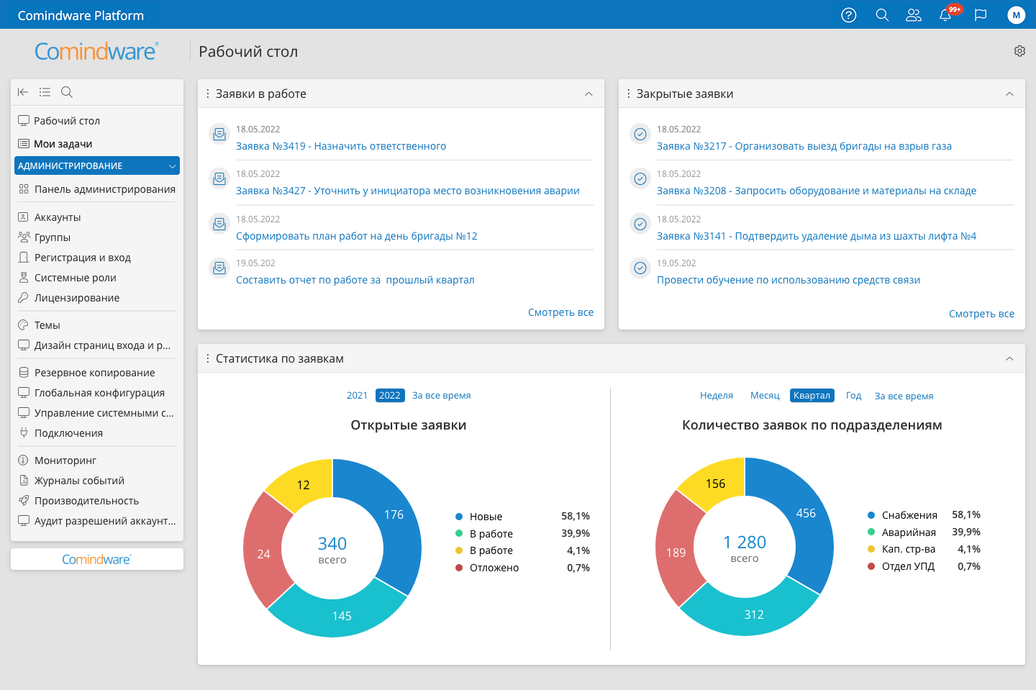Select the 2021 year filter

click(357, 396)
